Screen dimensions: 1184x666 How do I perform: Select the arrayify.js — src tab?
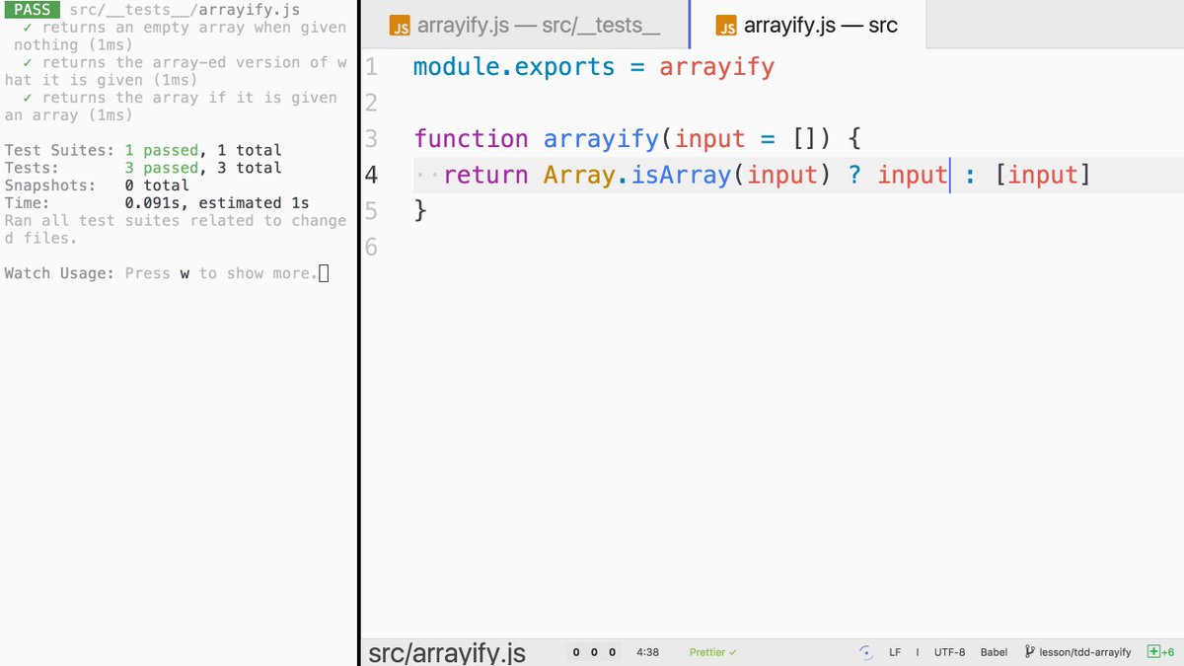click(807, 25)
